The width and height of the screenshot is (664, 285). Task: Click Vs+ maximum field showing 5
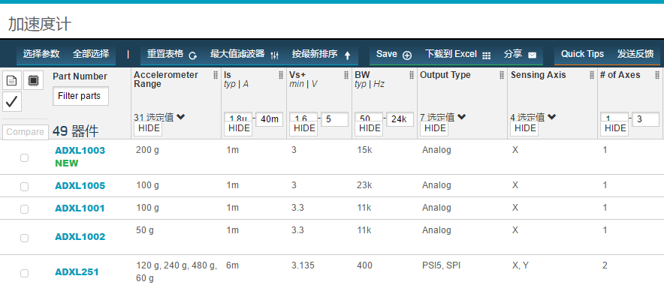334,118
